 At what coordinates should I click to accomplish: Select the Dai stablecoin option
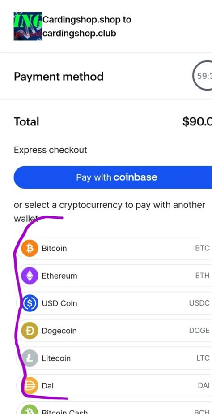[114, 385]
